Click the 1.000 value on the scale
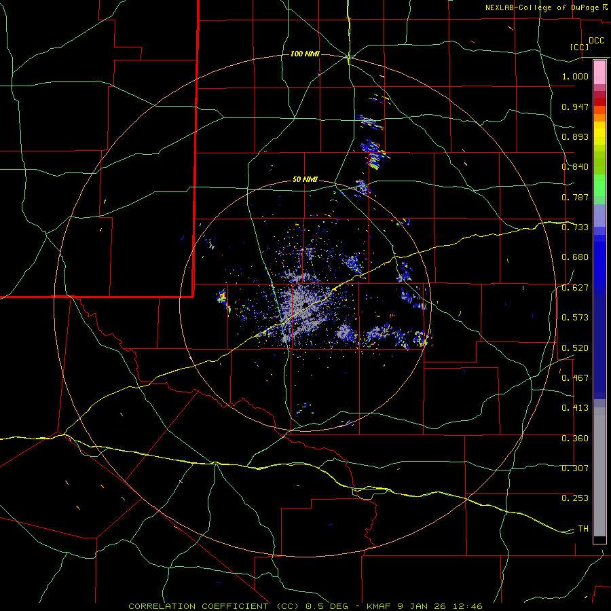The width and height of the screenshot is (611, 611). click(575, 76)
